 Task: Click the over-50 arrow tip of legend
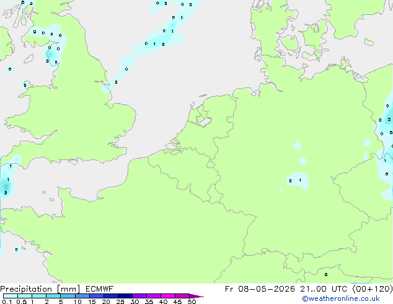click(196, 297)
